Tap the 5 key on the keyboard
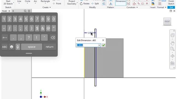This screenshot has width=177, height=99. [26, 19]
